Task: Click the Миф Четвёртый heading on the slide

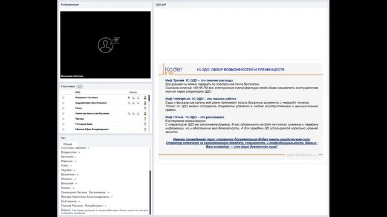Action: 201,99
